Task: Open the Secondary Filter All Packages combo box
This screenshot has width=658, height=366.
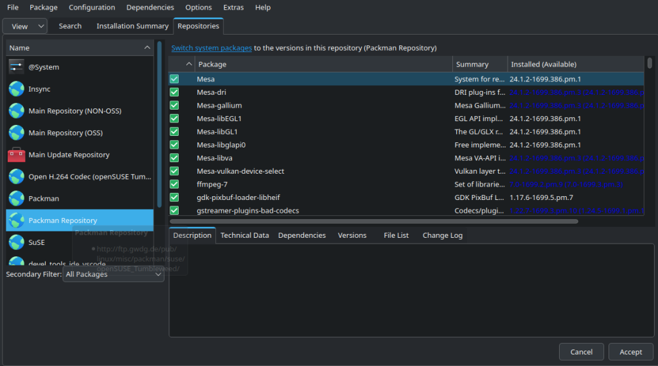Action: point(113,274)
